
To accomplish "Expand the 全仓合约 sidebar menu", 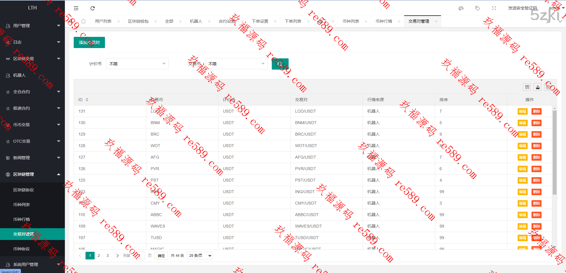I will [x=32, y=92].
